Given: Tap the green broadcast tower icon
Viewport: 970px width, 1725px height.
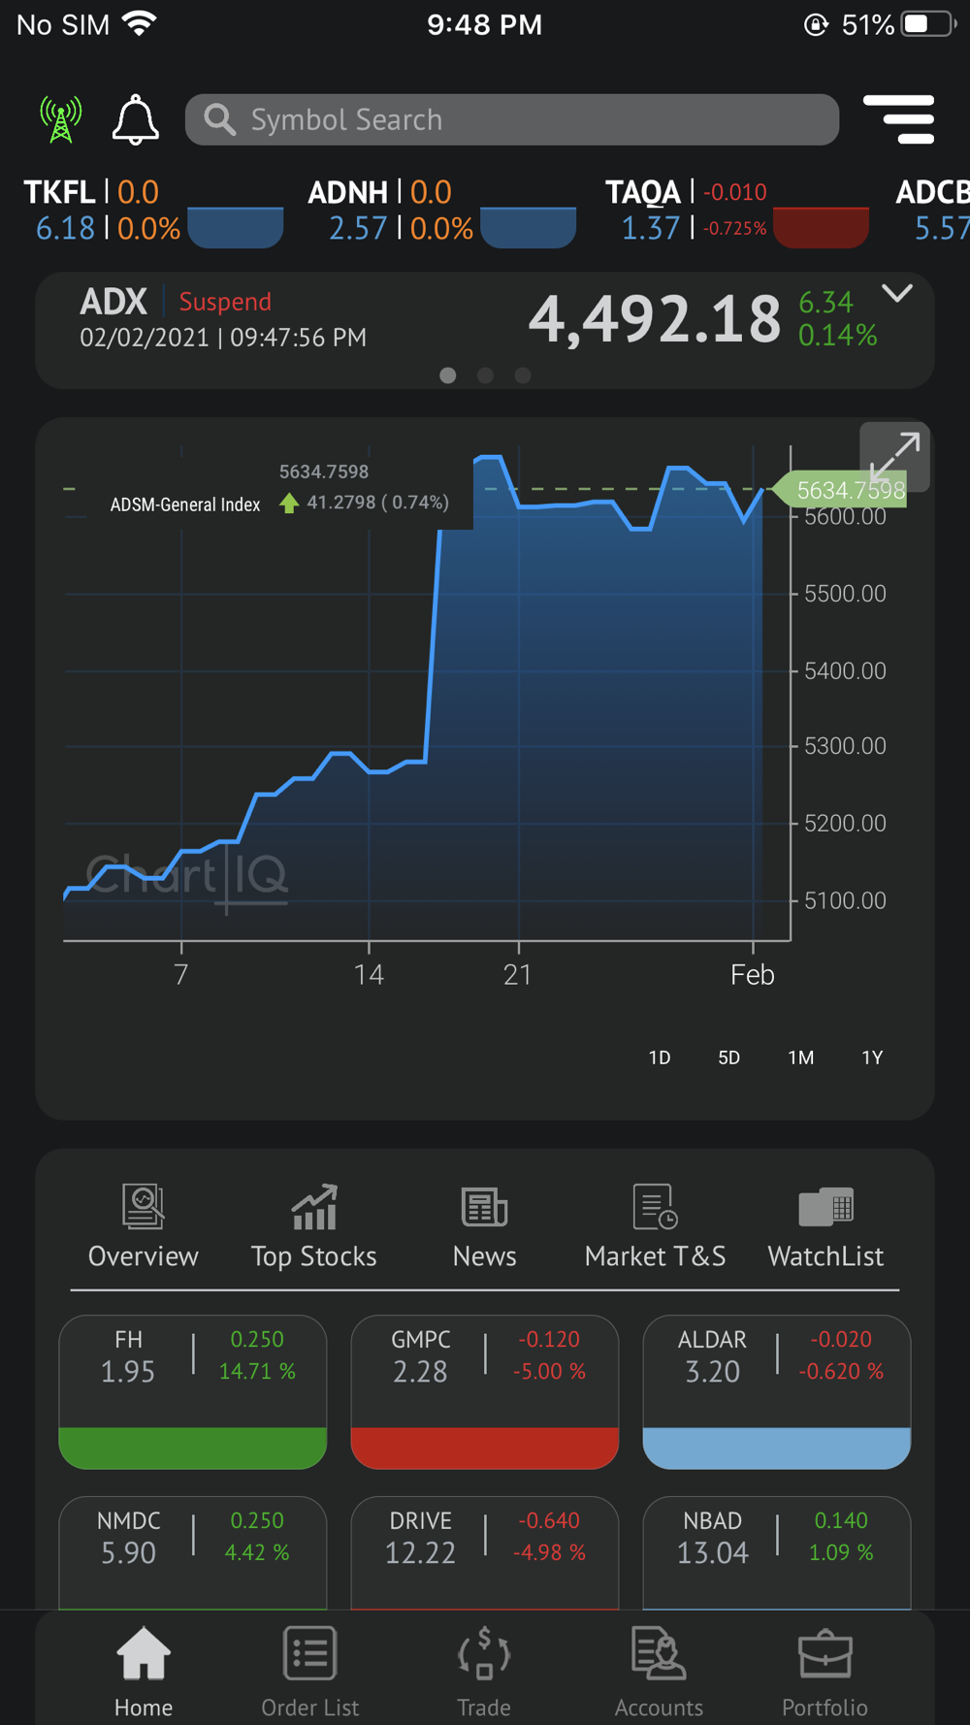Looking at the screenshot, I should (x=60, y=119).
